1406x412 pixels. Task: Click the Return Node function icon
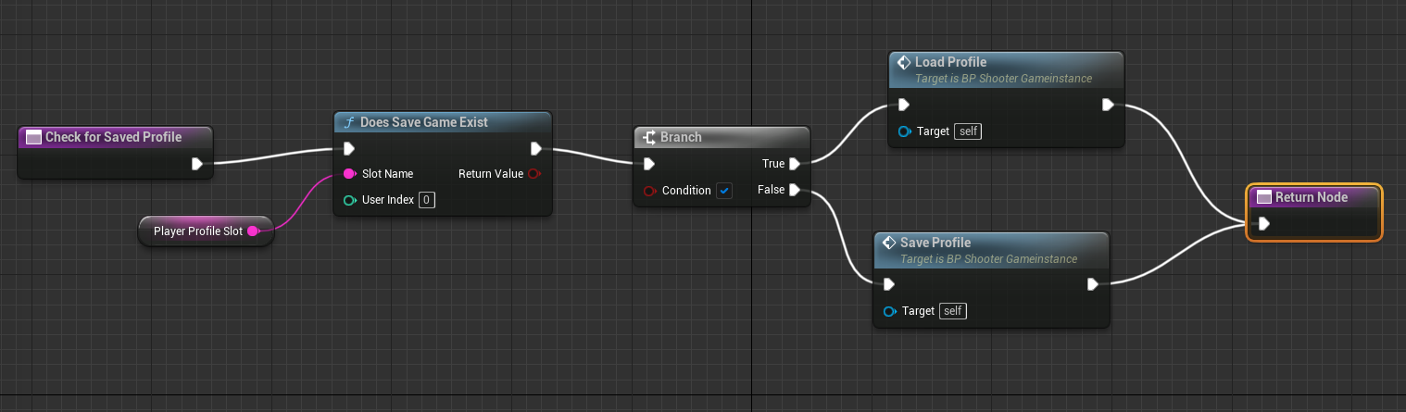(1263, 197)
